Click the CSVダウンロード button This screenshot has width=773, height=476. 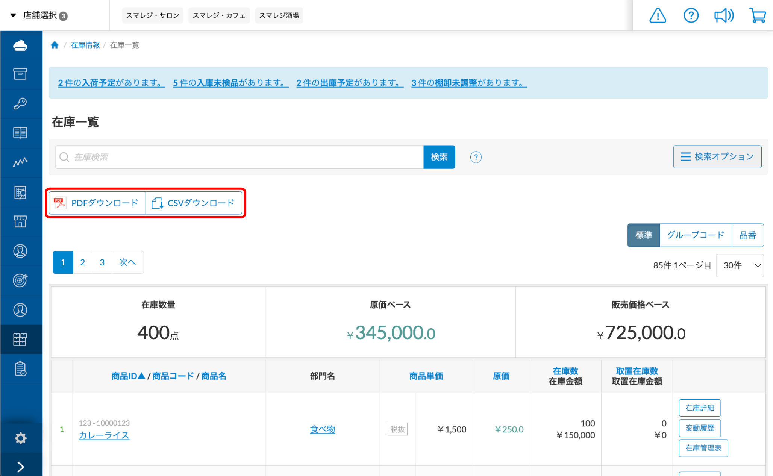(194, 203)
